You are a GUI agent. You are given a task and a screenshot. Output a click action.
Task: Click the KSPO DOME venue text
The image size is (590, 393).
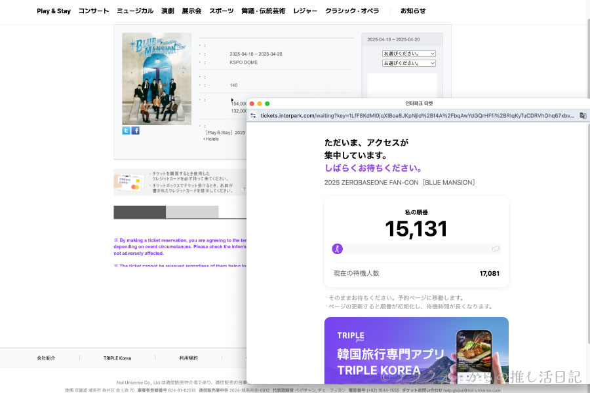(x=243, y=62)
